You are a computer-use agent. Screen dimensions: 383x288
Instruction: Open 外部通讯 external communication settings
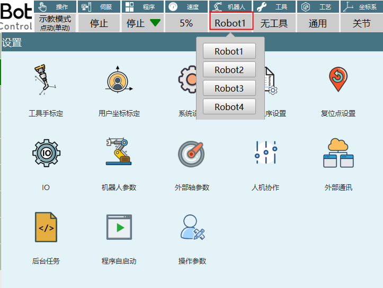pyautogui.click(x=338, y=154)
